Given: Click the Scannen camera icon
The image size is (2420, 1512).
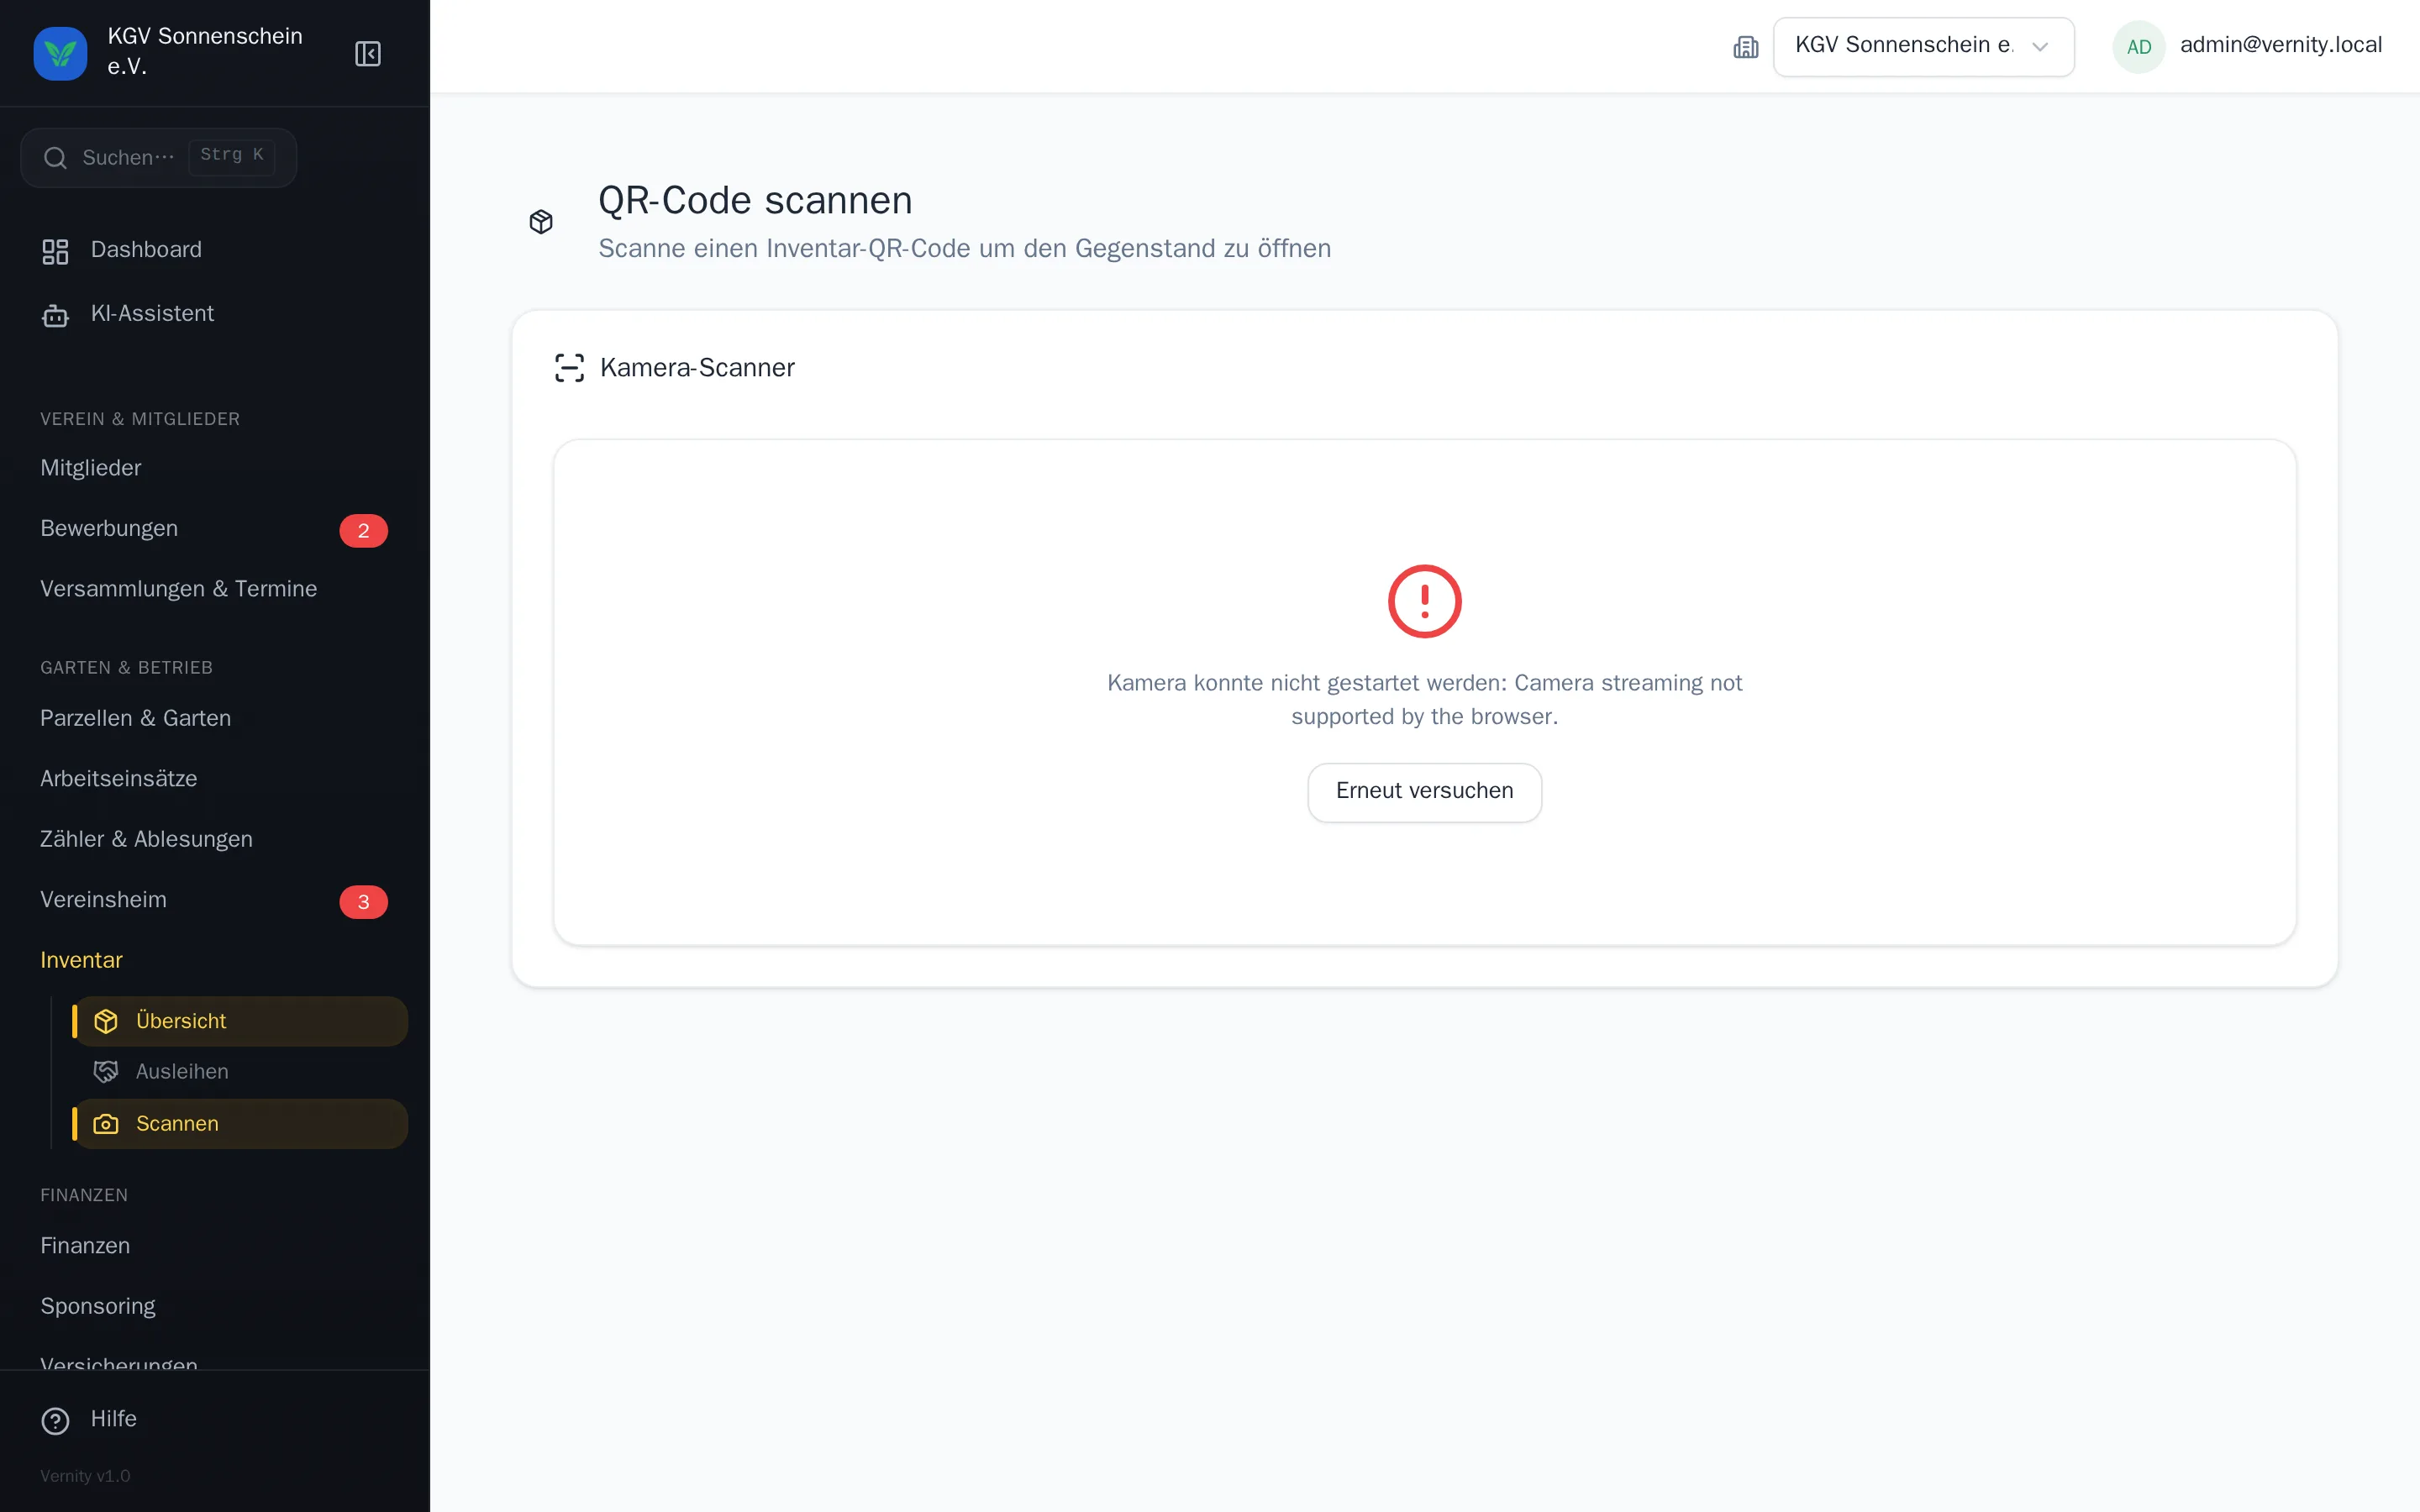Looking at the screenshot, I should click(x=106, y=1124).
